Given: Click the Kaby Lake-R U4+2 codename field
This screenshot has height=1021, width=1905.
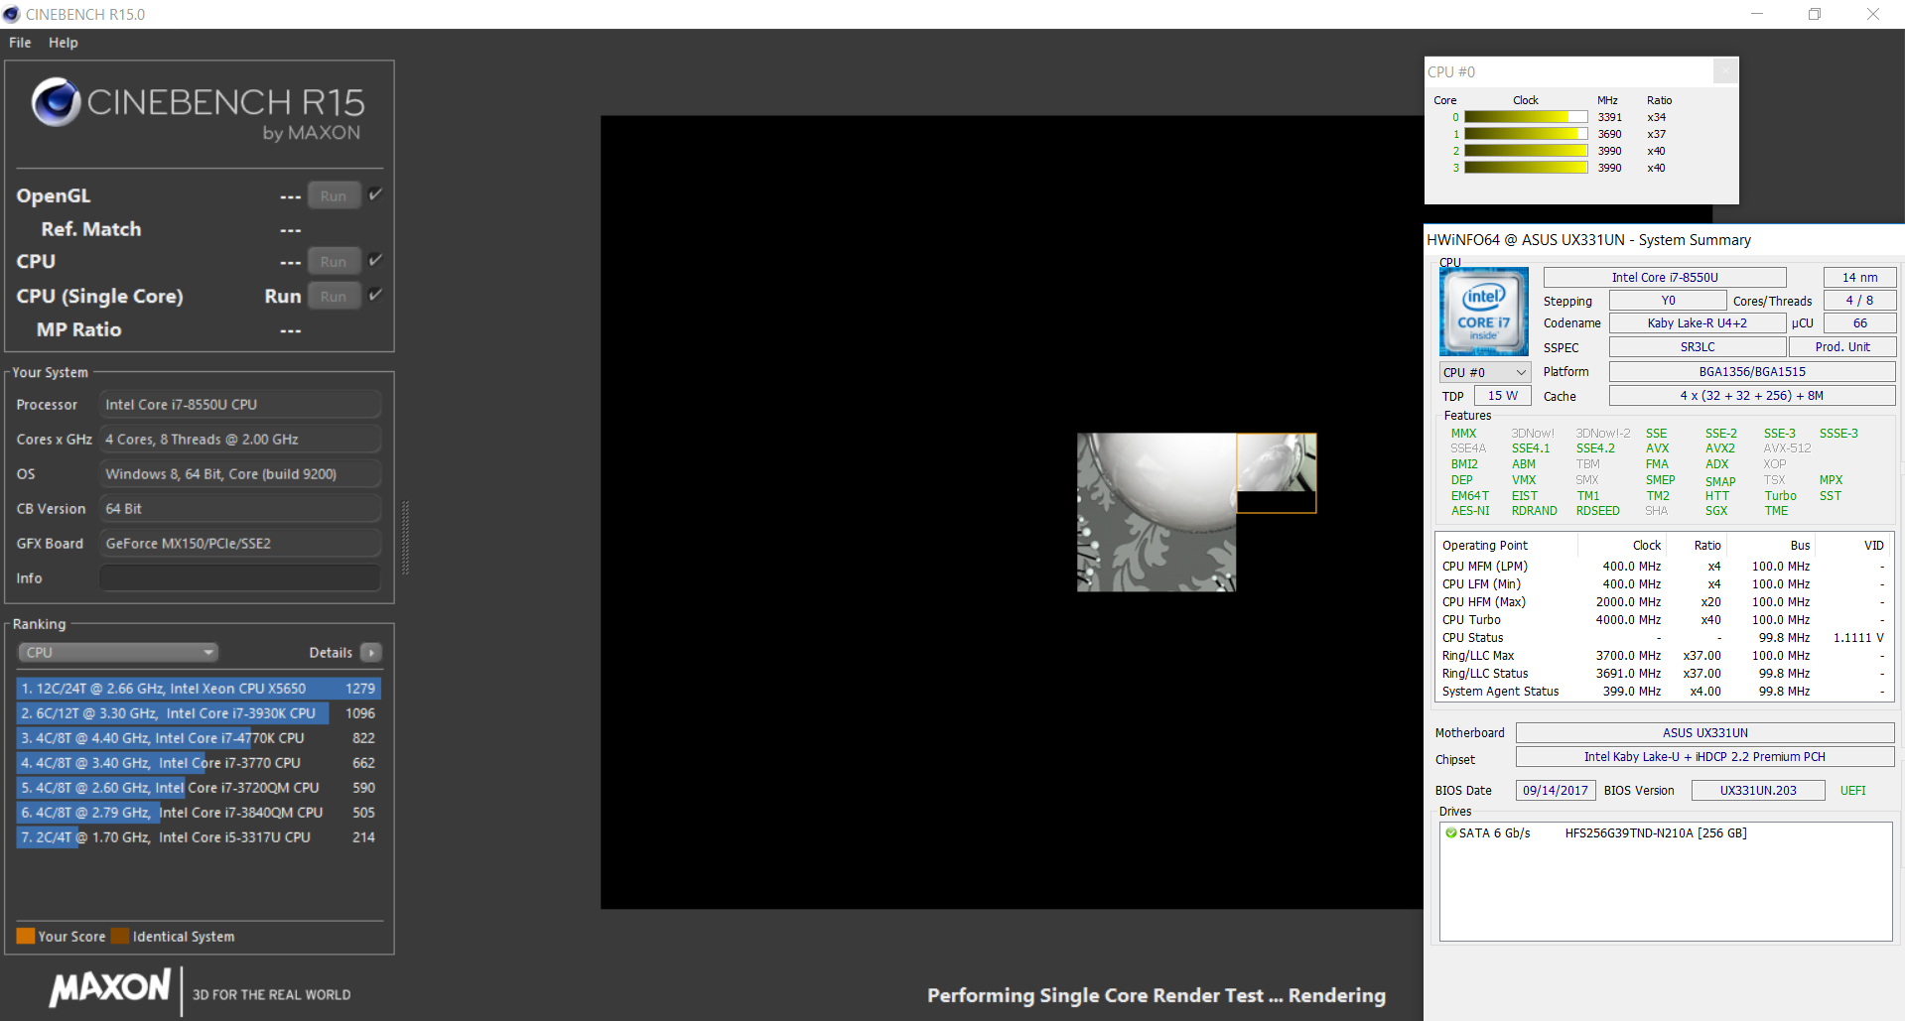Looking at the screenshot, I should tap(1697, 322).
